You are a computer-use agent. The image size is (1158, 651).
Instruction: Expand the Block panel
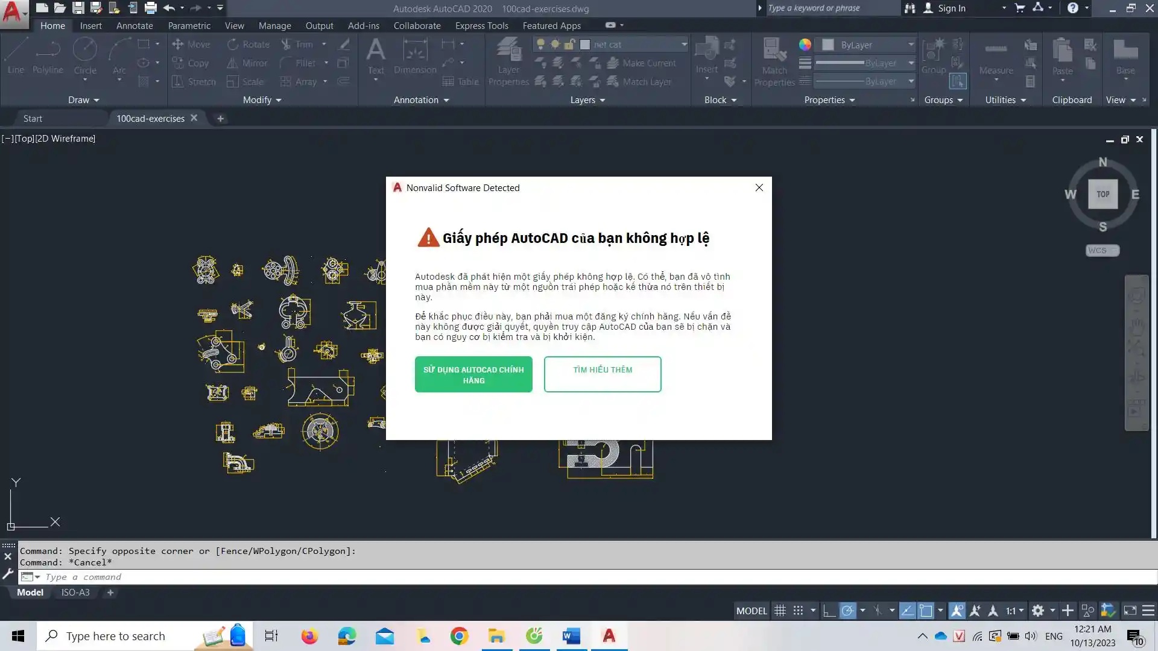tap(720, 100)
